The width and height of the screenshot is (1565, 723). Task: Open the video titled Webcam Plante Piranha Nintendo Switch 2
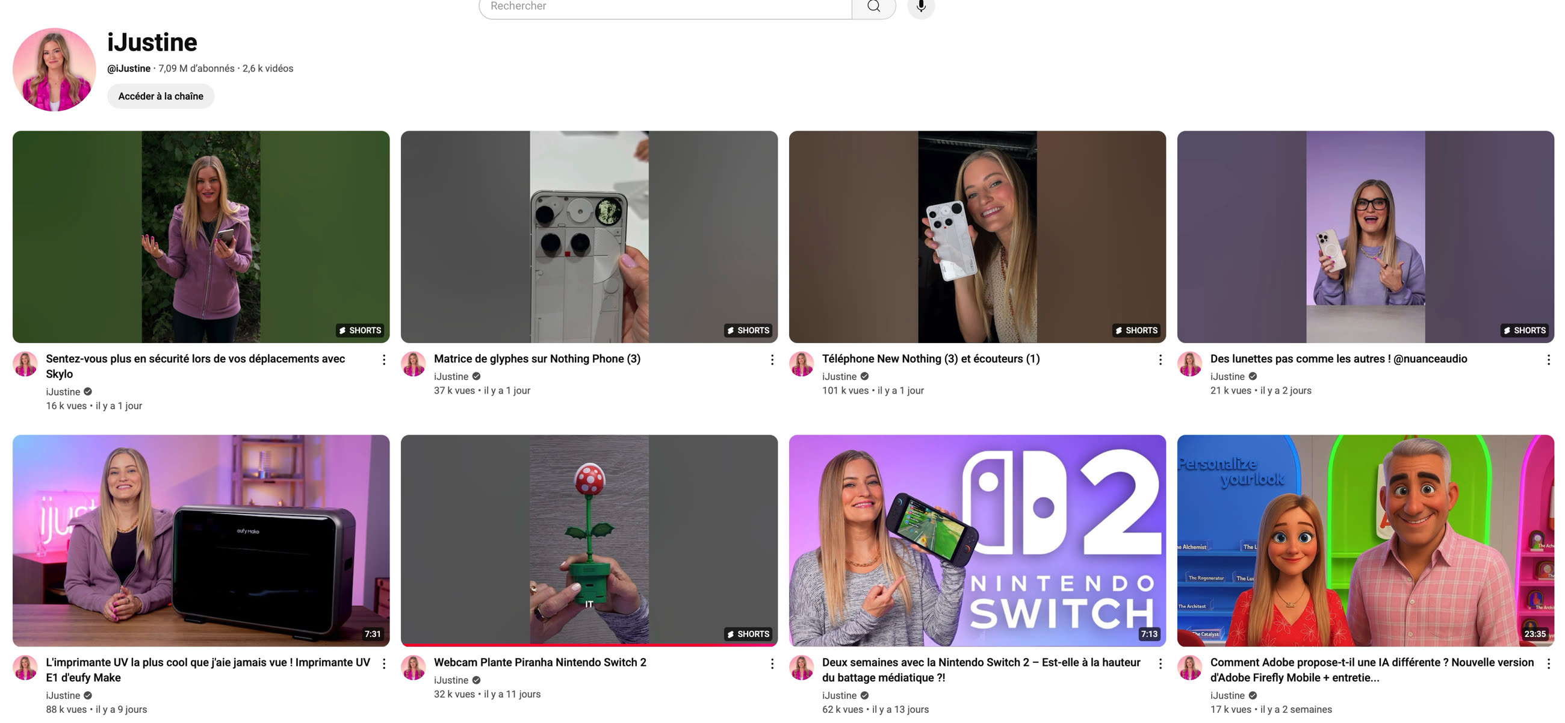(x=540, y=662)
